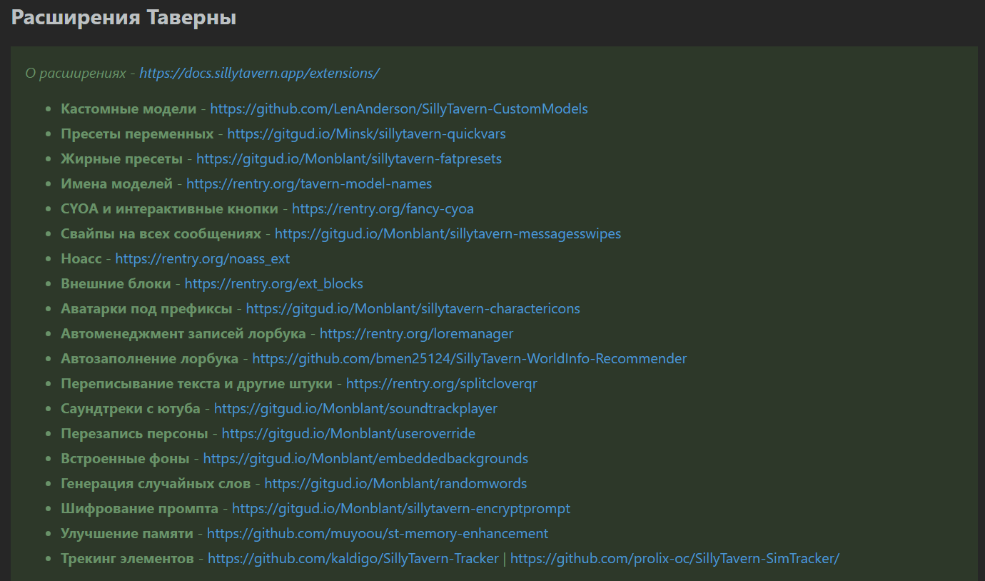Open the sillytavern-encryptprompt link
The width and height of the screenshot is (985, 581).
coord(400,509)
